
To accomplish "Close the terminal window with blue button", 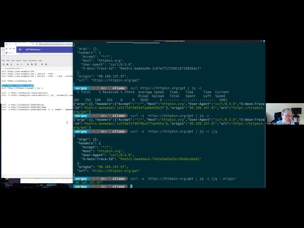I will coord(264,41).
